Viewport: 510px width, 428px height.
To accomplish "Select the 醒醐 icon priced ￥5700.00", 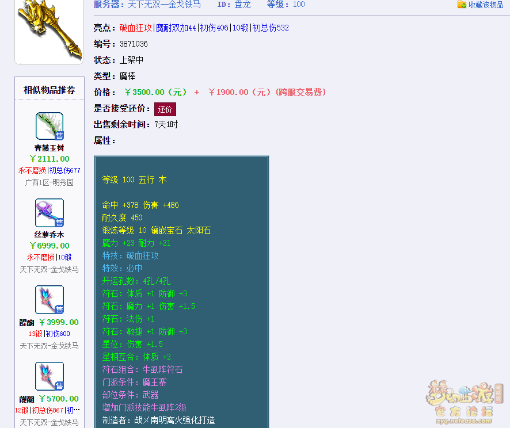I will [49, 376].
